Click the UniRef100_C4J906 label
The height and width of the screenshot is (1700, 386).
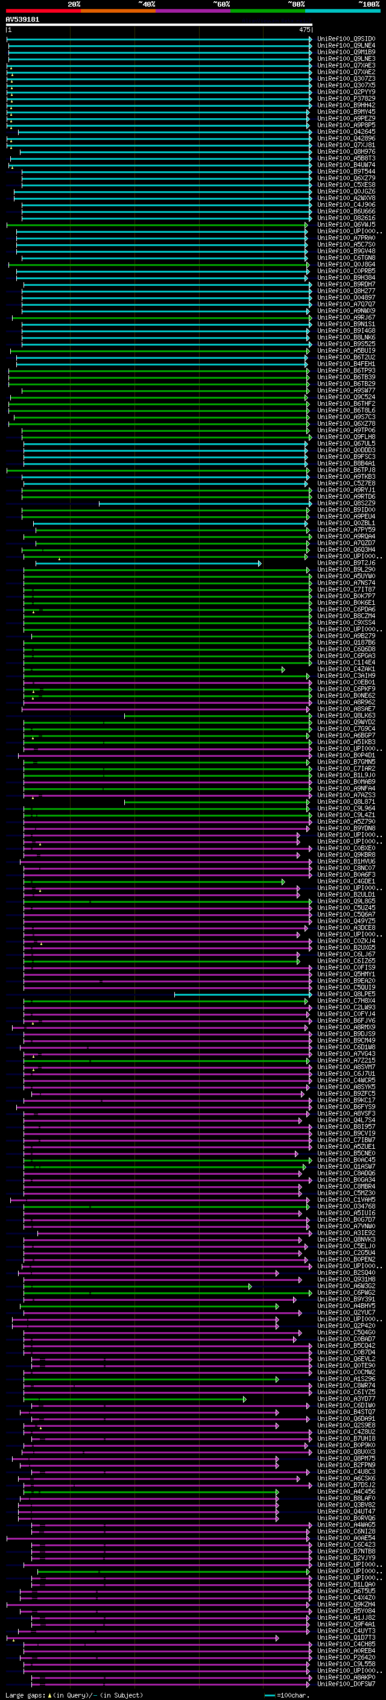(346, 204)
